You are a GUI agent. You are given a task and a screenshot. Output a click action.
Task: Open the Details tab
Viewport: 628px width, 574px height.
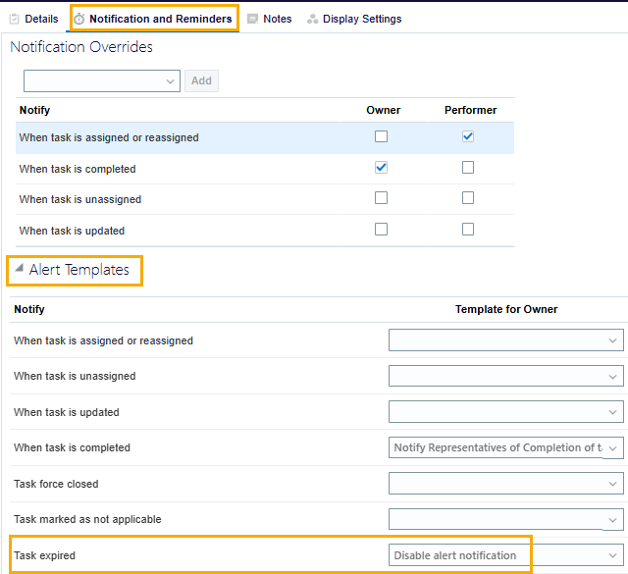pos(34,19)
